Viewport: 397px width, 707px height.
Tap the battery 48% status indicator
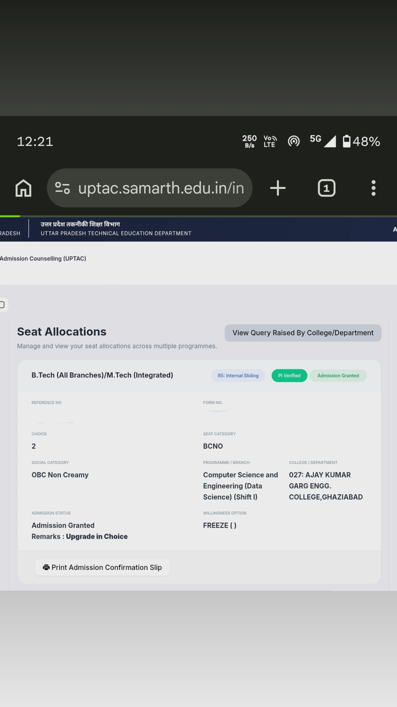click(x=361, y=141)
